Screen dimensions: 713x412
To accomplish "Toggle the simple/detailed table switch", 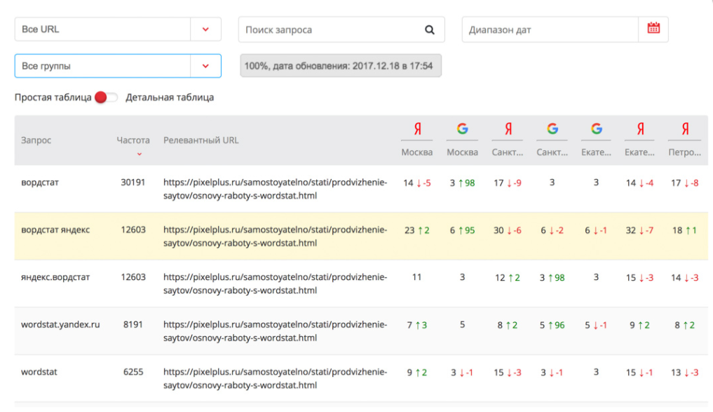I will pyautogui.click(x=106, y=98).
